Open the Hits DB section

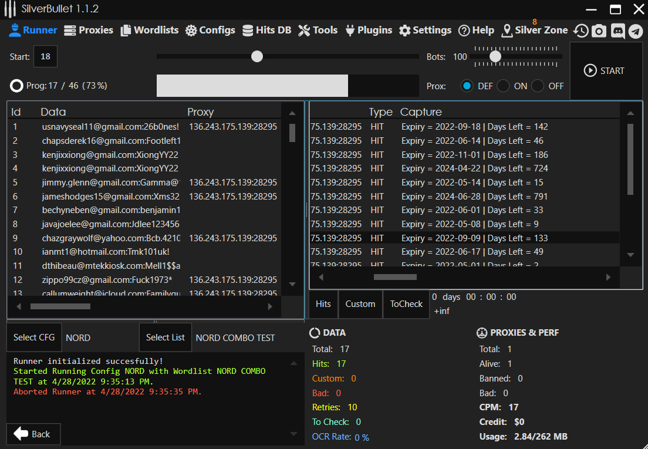[266, 30]
